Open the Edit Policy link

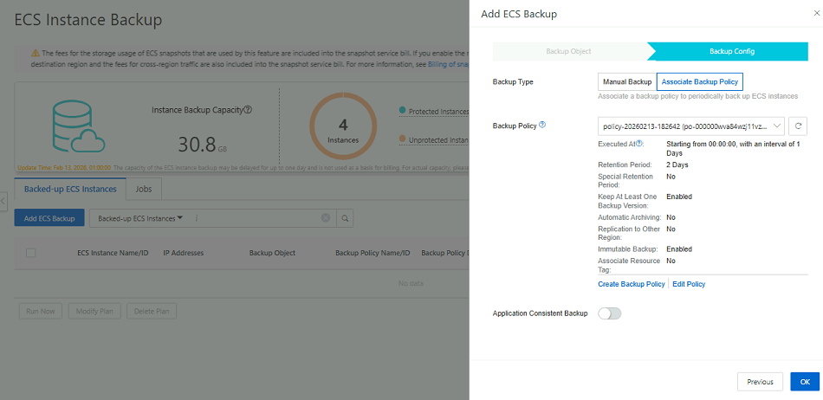coord(689,284)
